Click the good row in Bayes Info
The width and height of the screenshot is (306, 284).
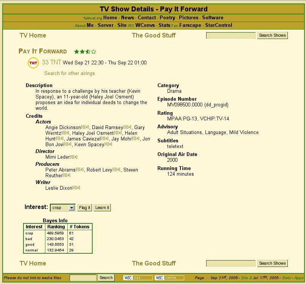tap(58, 244)
